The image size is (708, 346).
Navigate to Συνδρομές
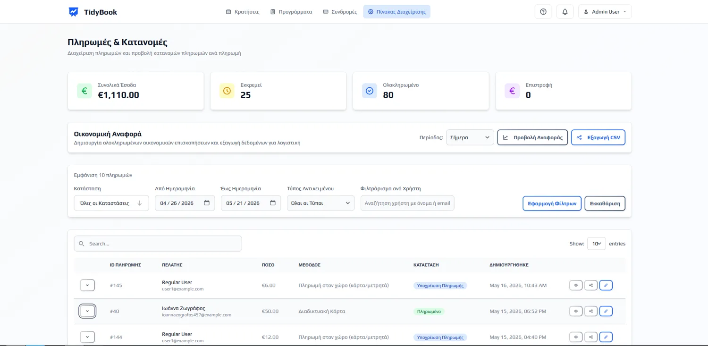tap(340, 12)
